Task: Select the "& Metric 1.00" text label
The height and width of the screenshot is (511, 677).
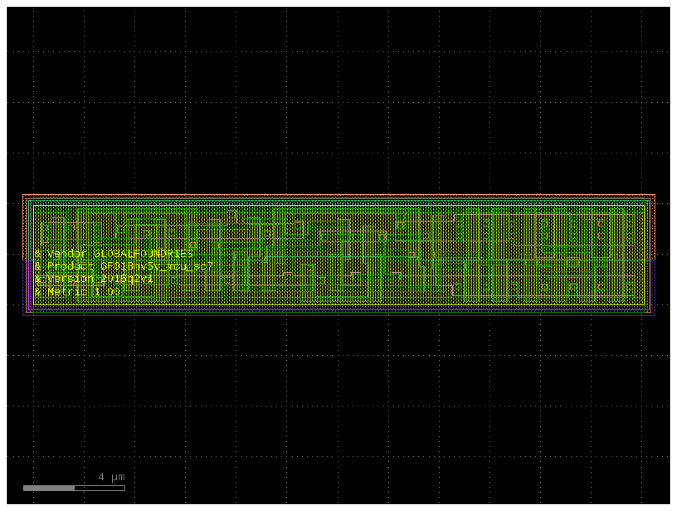Action: click(77, 292)
